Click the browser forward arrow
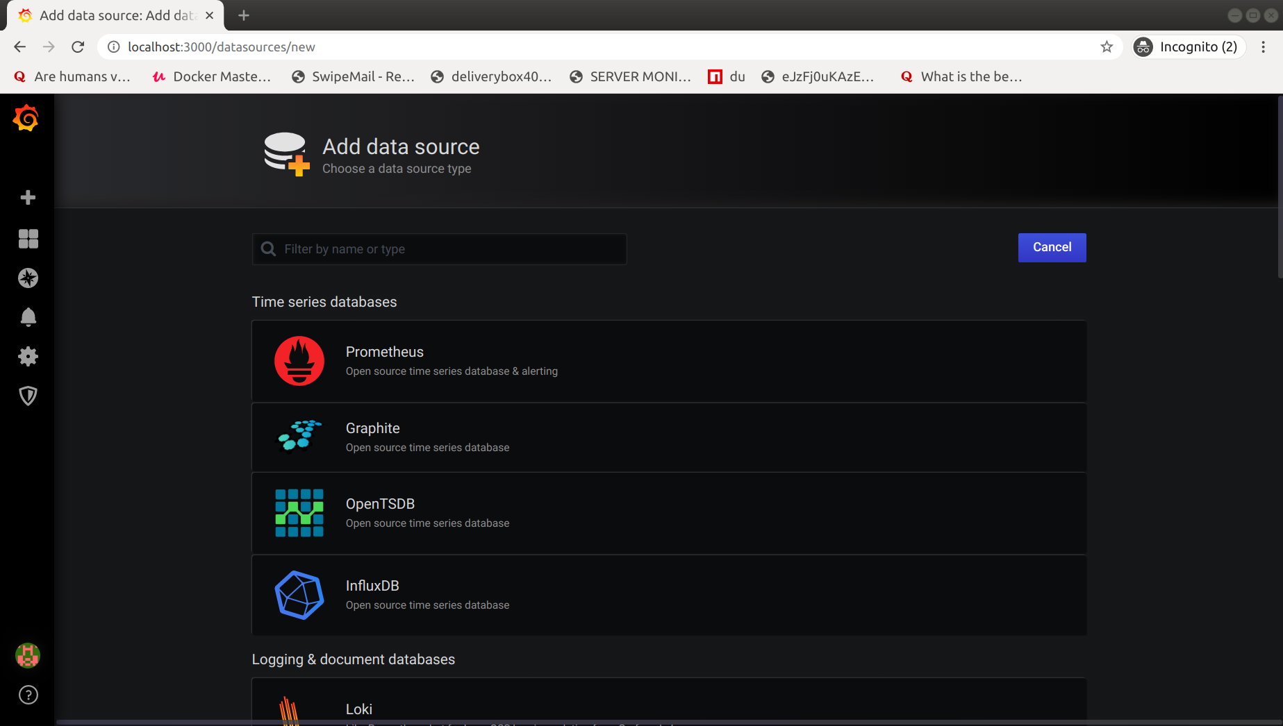 [49, 47]
